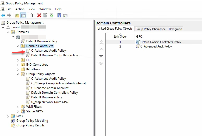Select U_Map Network Drive GPO
The height and width of the screenshot is (136, 202).
50,102
